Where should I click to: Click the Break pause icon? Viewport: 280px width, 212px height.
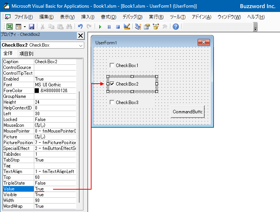point(109,27)
